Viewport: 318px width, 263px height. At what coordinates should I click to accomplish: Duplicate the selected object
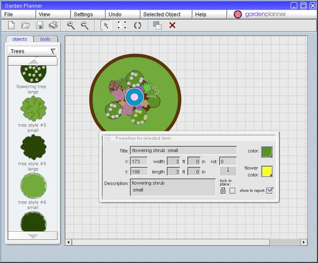pos(157,25)
